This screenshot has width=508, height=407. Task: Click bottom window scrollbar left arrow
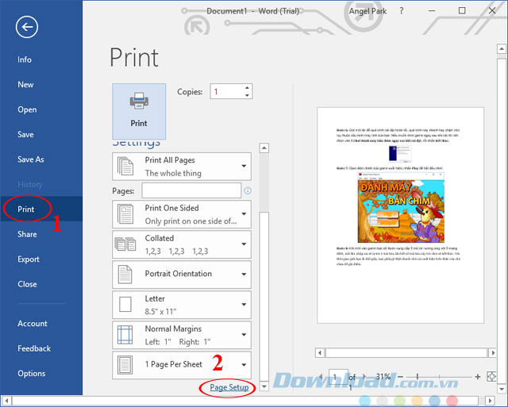(x=6, y=401)
